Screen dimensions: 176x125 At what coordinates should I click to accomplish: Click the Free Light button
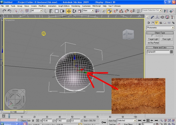pos(167,39)
